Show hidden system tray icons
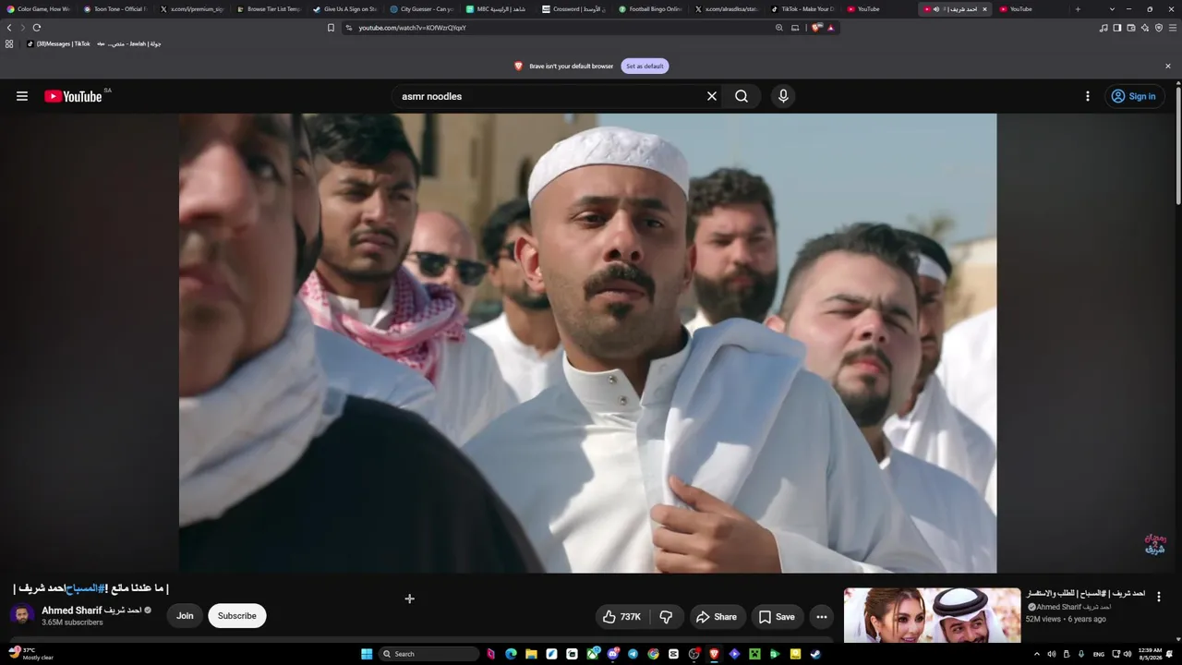Screen dimensions: 1182x665 click(1036, 654)
